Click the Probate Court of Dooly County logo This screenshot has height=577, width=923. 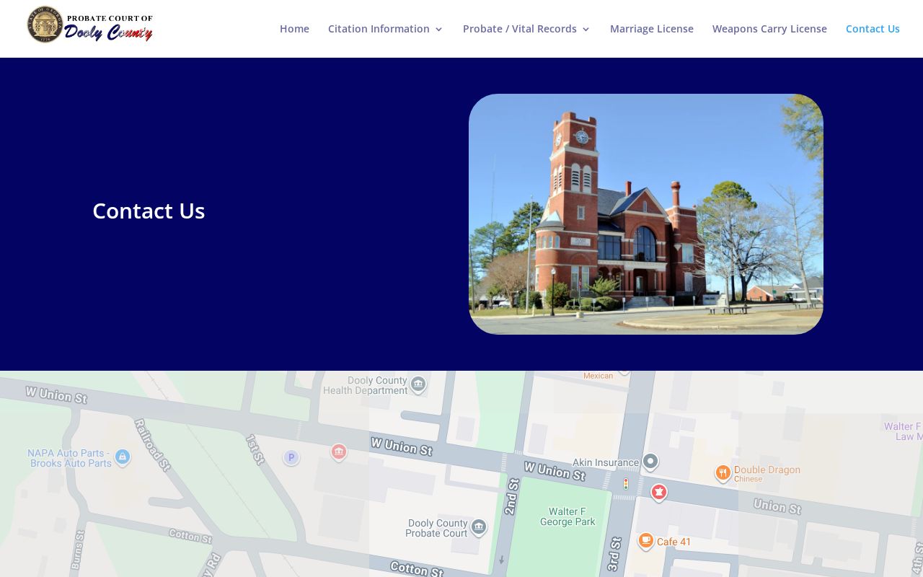point(90,25)
